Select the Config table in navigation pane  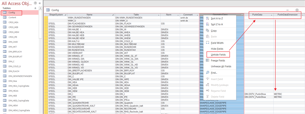[x=11, y=12]
